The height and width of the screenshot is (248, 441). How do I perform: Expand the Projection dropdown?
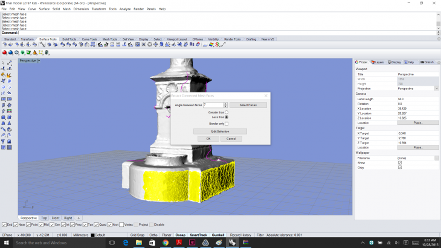tap(436, 88)
